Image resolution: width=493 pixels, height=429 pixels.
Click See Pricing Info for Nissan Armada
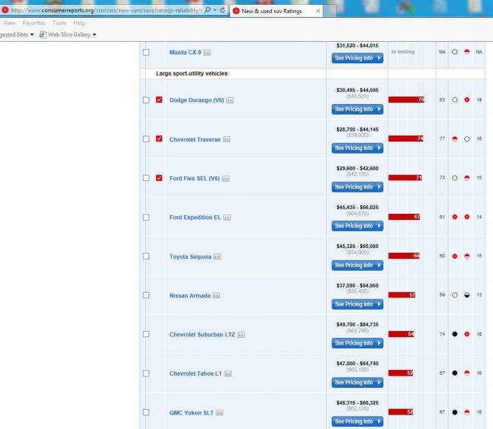pos(357,304)
